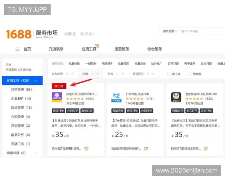Expand the 场景对接 (3) category
225x180 pixels.
(35, 153)
